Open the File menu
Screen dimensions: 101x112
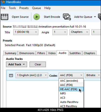[x=3, y=8]
